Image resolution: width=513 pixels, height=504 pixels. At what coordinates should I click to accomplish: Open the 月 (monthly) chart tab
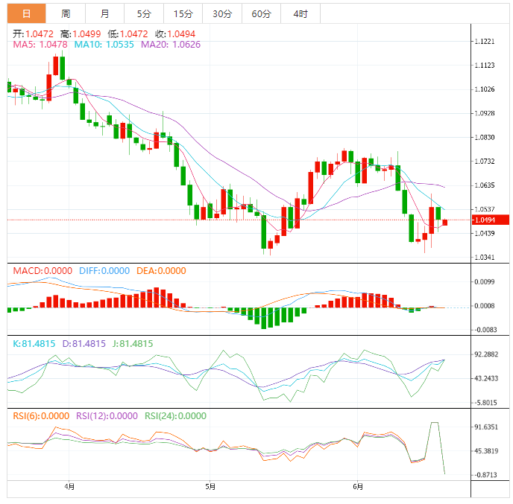point(104,13)
